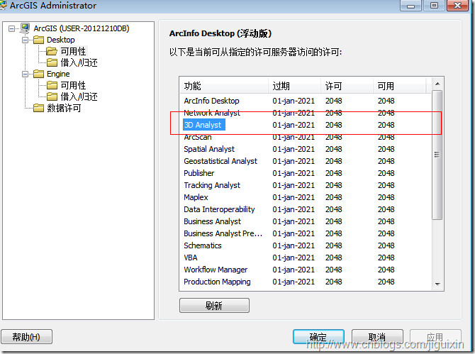The width and height of the screenshot is (475, 354).
Task: Select the Desktop tree label
Action: pyautogui.click(x=60, y=40)
